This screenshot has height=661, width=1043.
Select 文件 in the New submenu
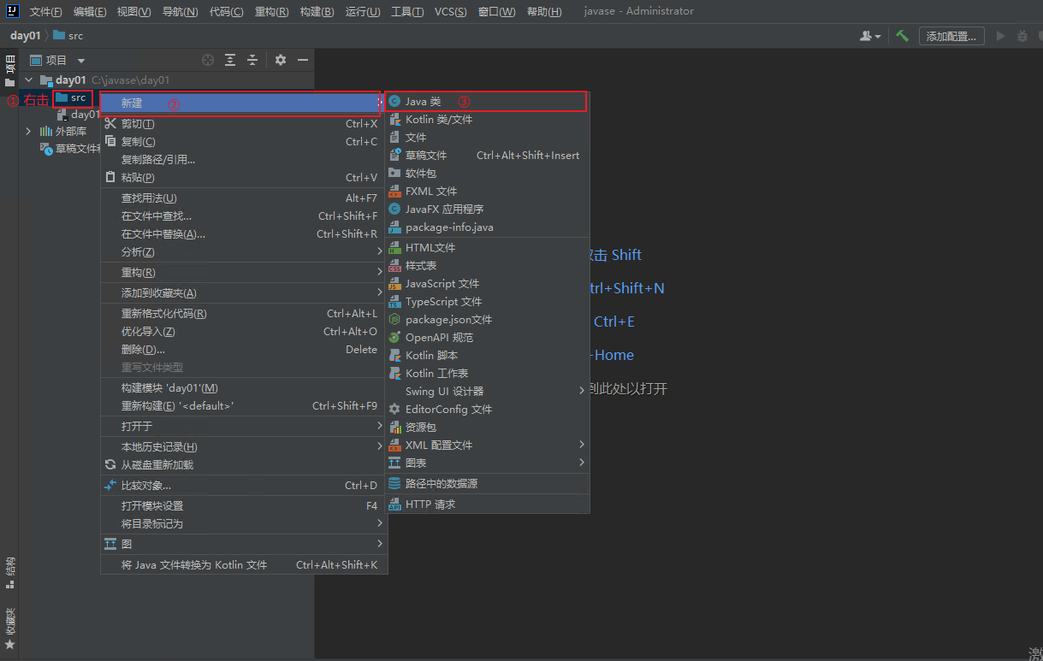(x=486, y=137)
